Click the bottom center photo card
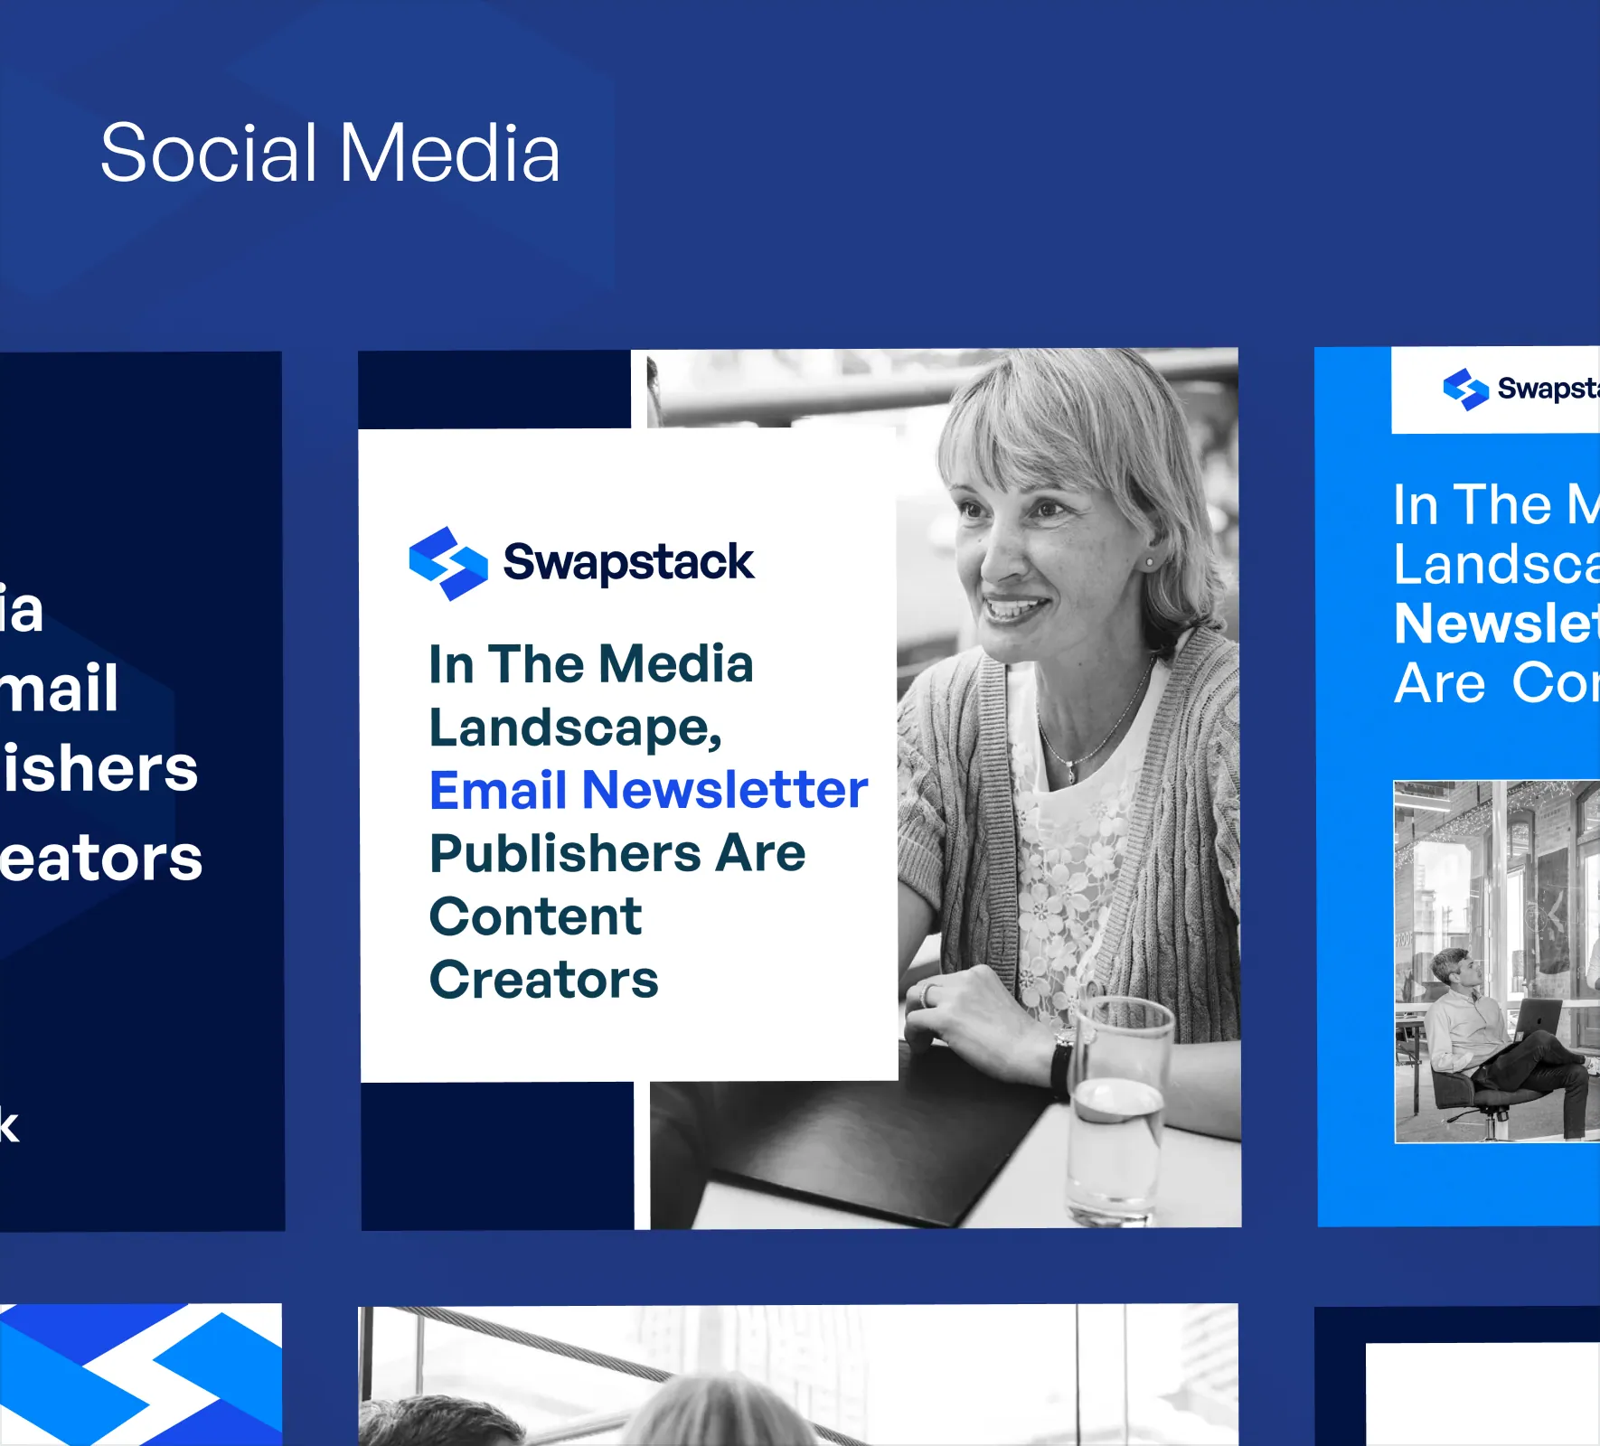Image resolution: width=1600 pixels, height=1446 pixels. (798, 1375)
